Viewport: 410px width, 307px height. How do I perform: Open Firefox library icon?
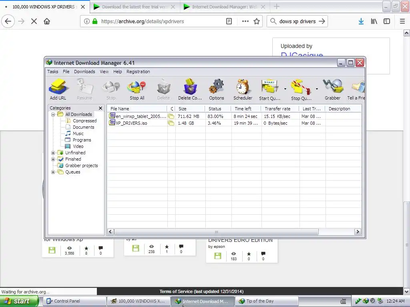click(x=374, y=21)
